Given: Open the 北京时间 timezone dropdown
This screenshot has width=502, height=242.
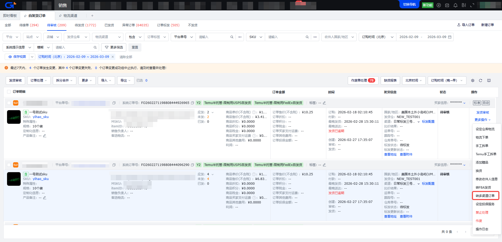Looking at the screenshot, I should coord(414,80).
